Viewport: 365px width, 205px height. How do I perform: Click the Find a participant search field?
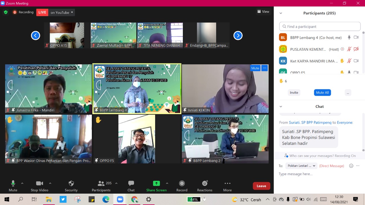(x=320, y=26)
